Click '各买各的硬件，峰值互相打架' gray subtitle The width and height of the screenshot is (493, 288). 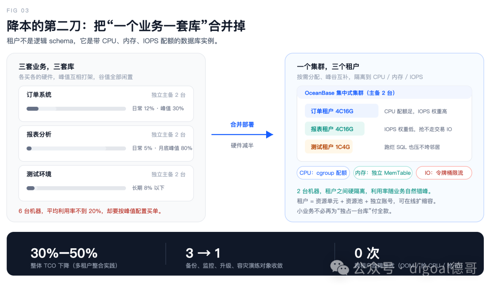click(x=76, y=77)
